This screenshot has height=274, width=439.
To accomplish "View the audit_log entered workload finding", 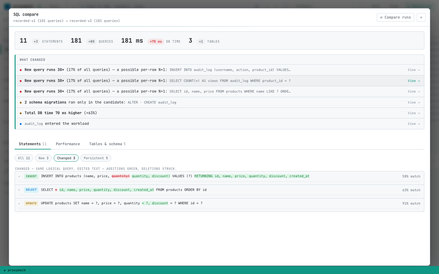I will point(414,124).
